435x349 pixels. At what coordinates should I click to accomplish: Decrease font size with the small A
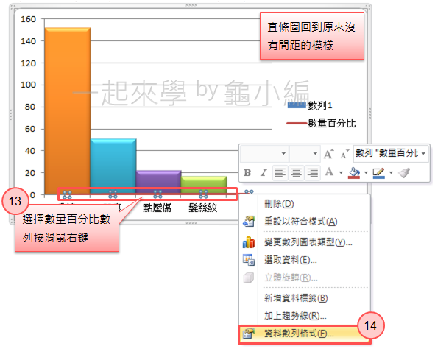pos(344,154)
